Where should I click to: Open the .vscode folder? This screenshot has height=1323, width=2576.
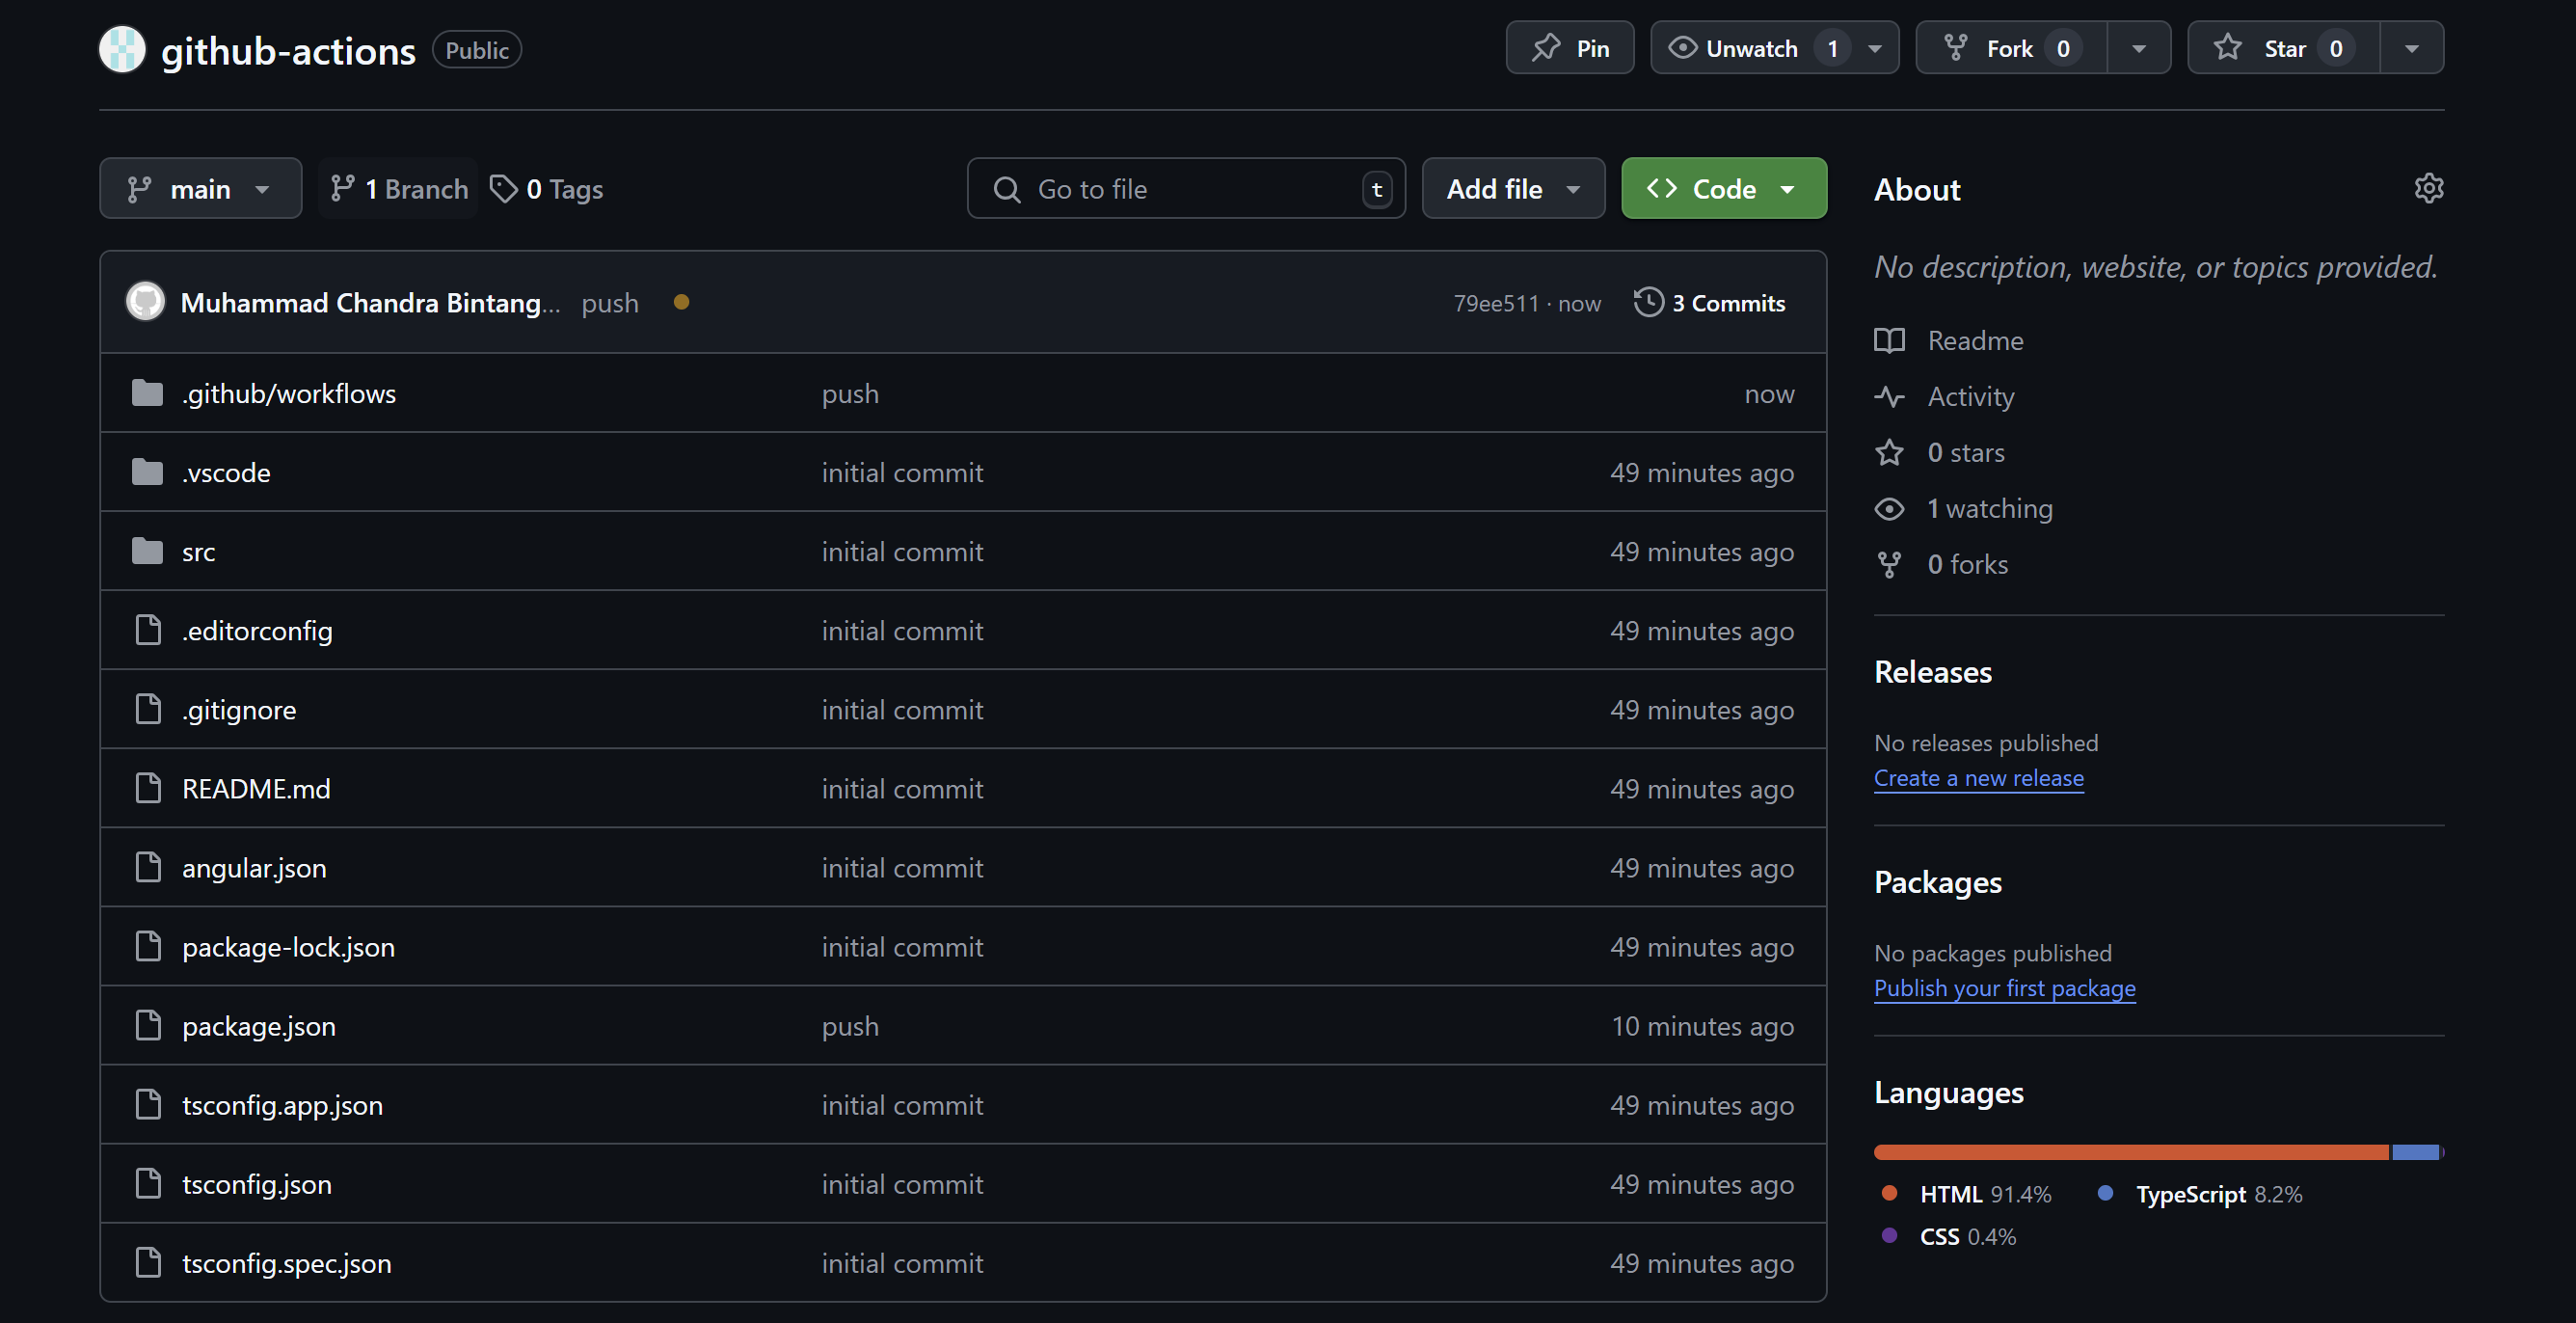(x=226, y=472)
